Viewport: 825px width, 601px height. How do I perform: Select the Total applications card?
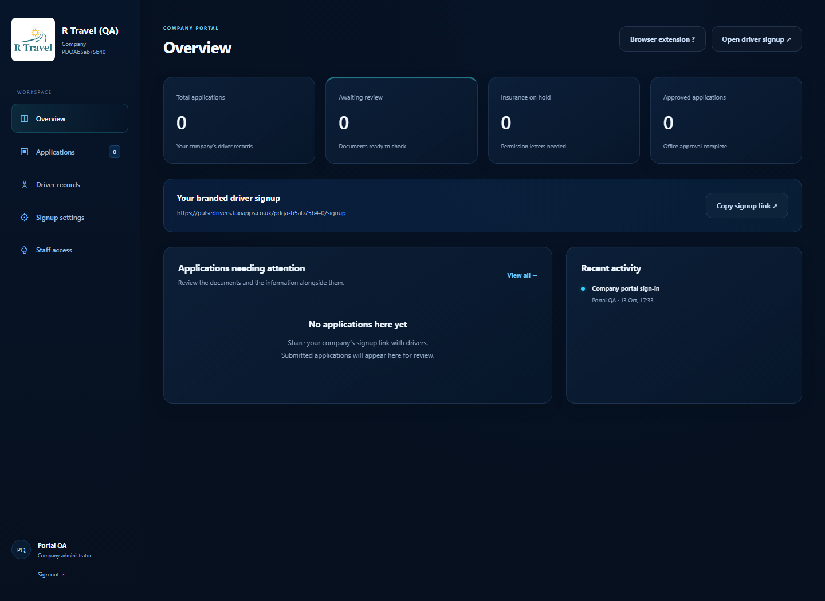click(x=239, y=120)
